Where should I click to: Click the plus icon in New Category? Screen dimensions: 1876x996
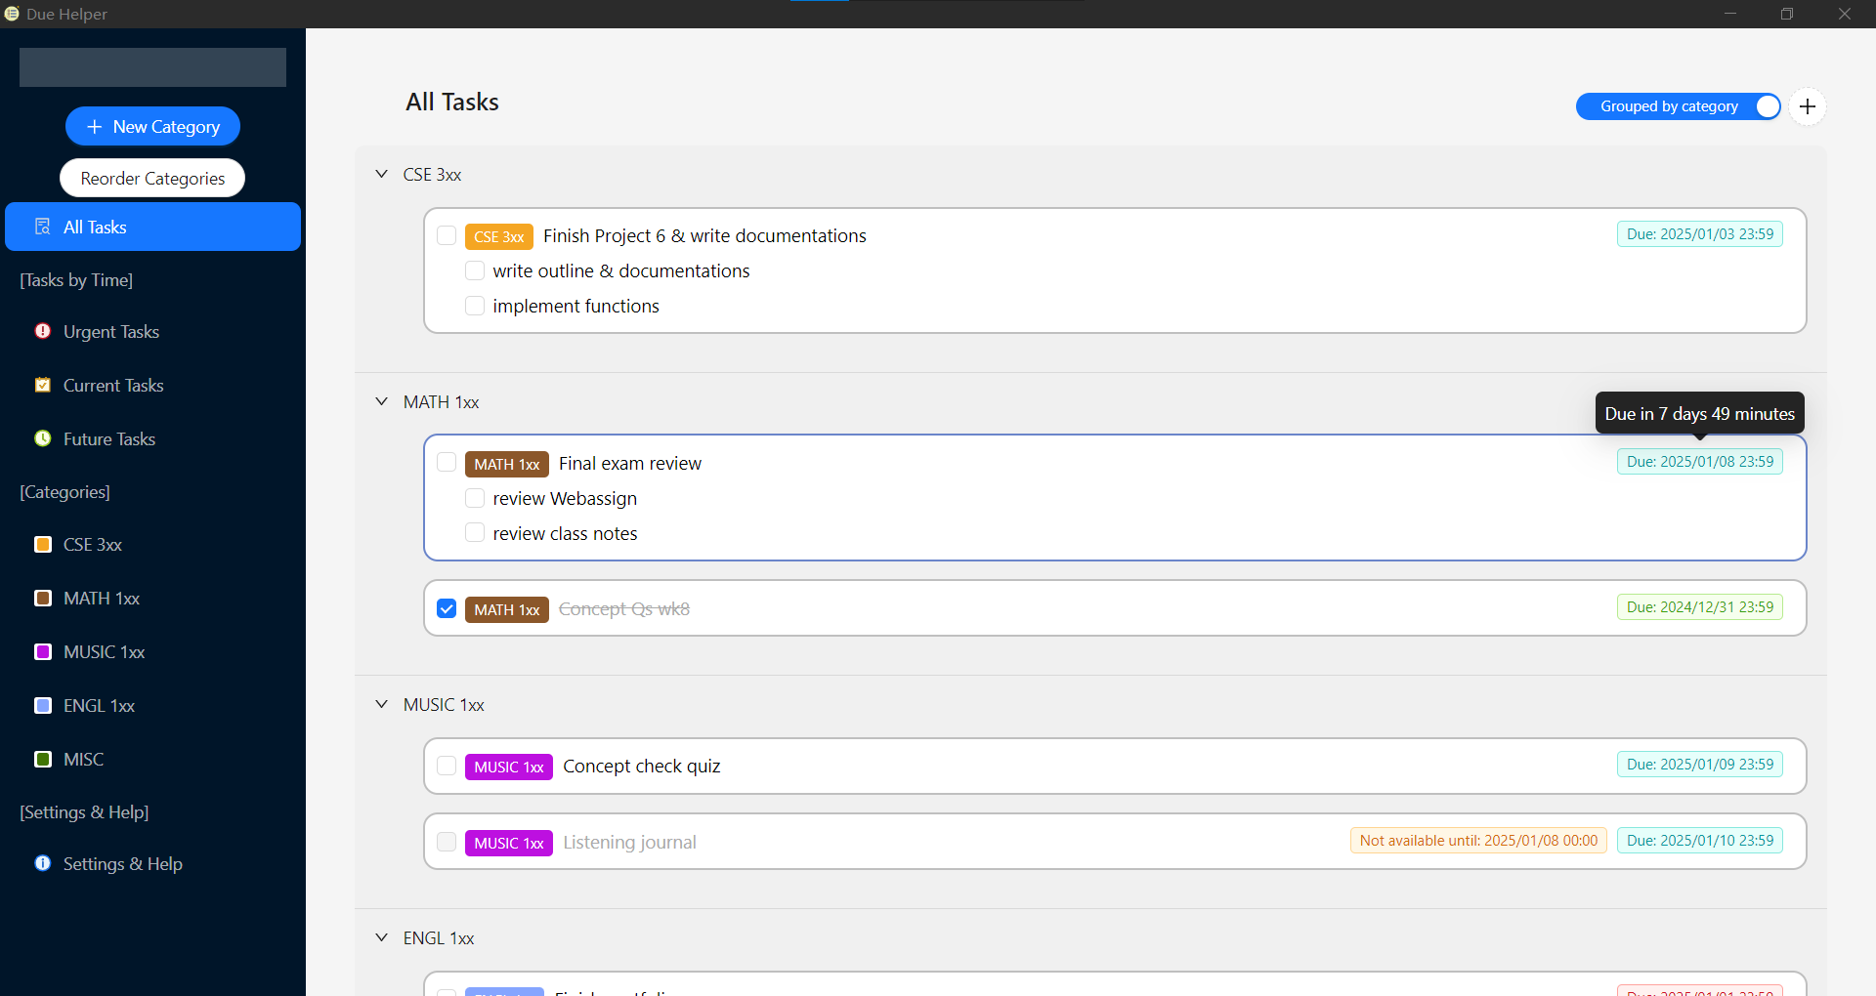coord(95,127)
